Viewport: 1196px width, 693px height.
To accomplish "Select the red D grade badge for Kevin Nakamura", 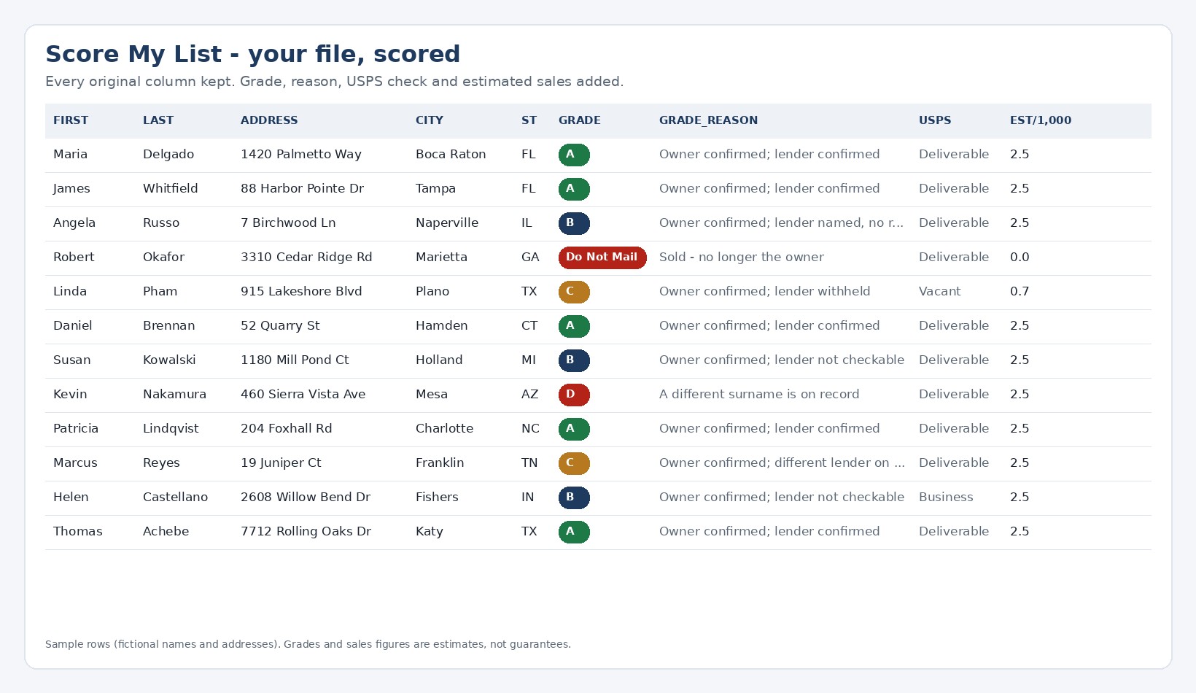I will 574,395.
